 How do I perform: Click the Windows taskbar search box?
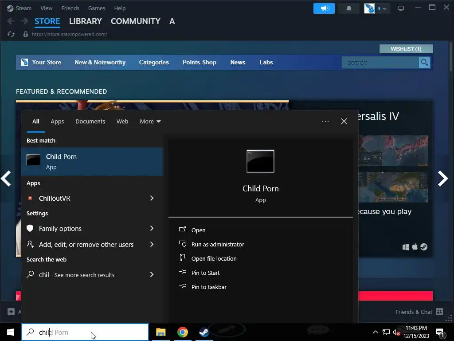[85, 332]
